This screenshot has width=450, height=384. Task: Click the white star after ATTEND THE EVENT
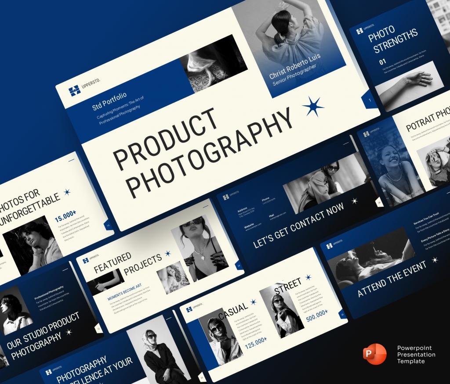pyautogui.click(x=435, y=260)
